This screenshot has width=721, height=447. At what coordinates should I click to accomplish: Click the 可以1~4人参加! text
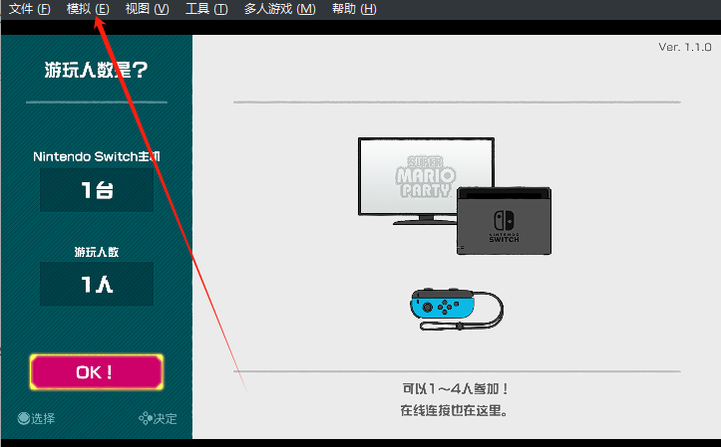(x=455, y=388)
